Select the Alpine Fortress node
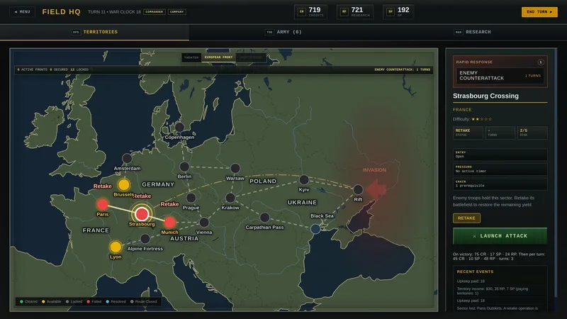 point(145,239)
